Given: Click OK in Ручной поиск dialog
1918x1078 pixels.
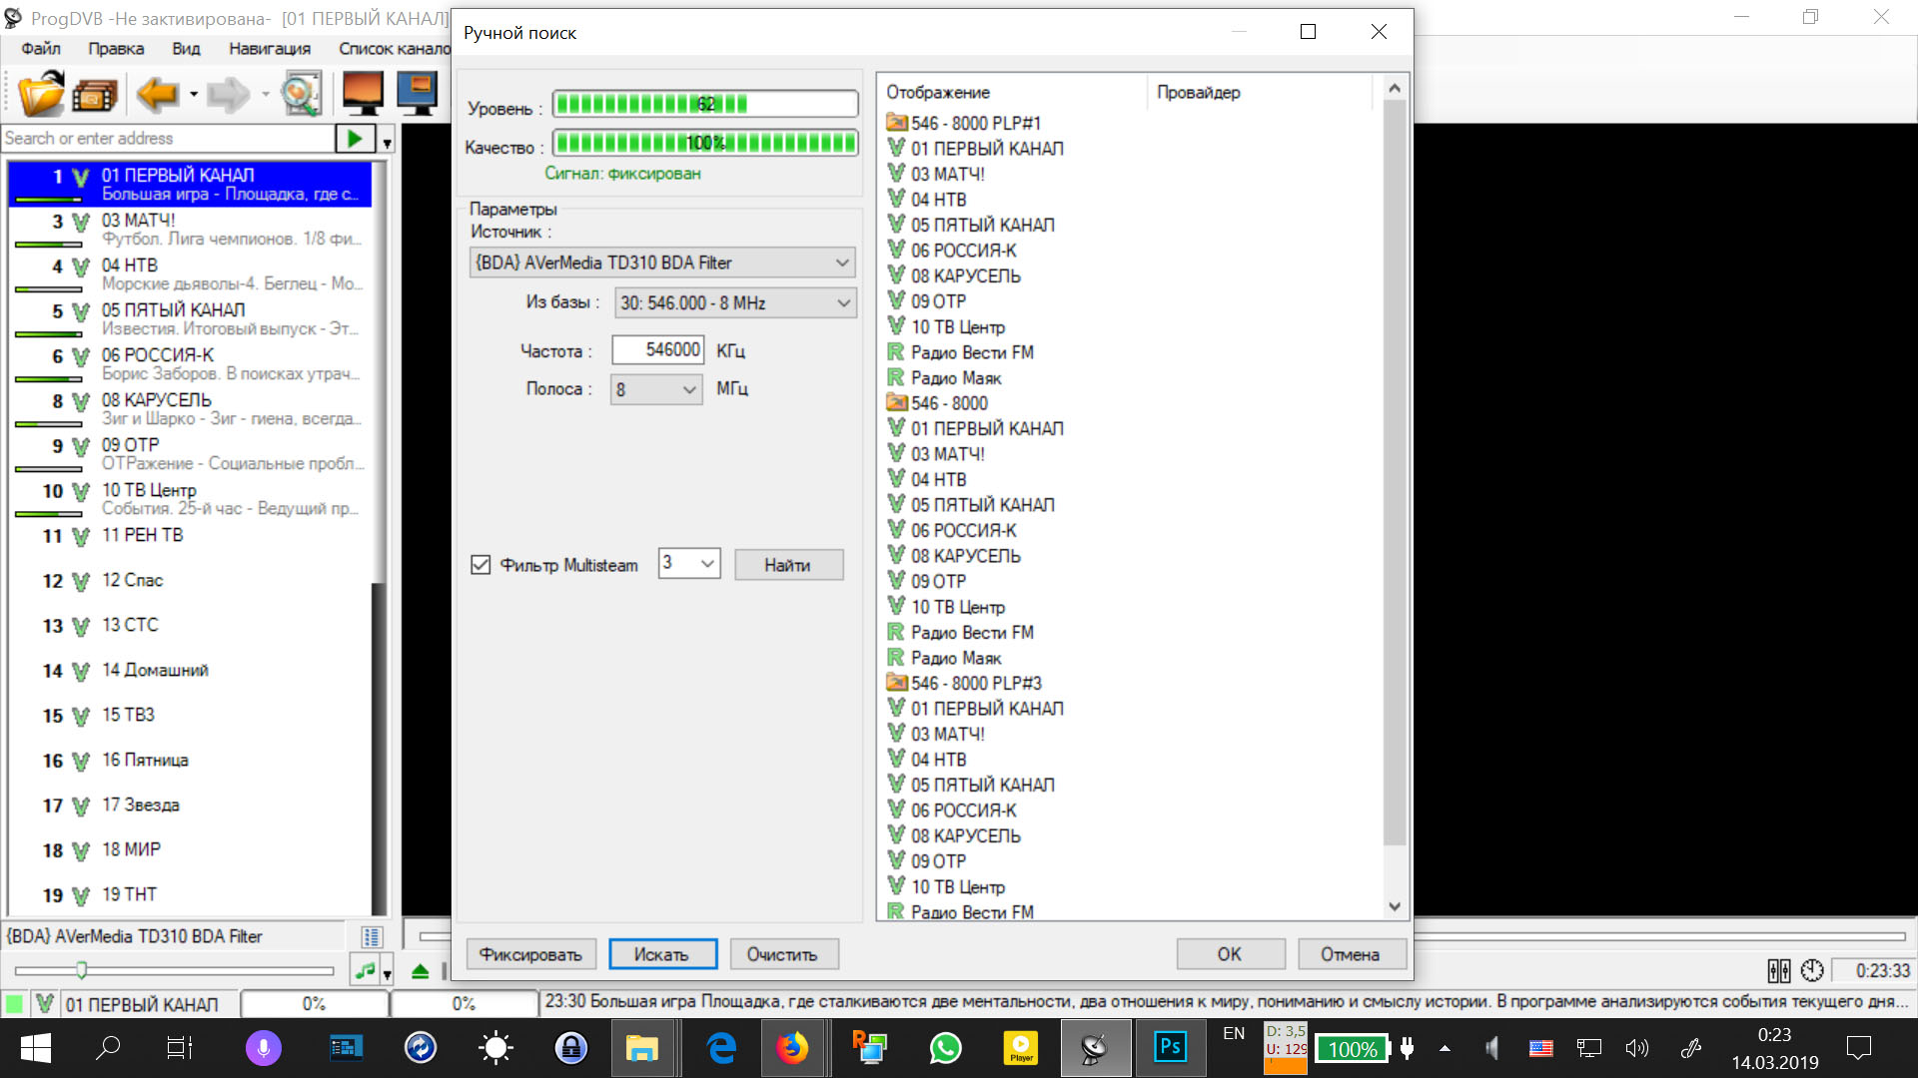Looking at the screenshot, I should [1230, 954].
